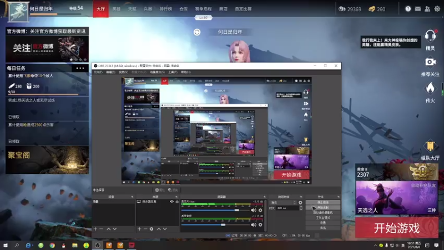Show hidden system tray icons chevron
This screenshot has width=444, height=250.
[376, 246]
